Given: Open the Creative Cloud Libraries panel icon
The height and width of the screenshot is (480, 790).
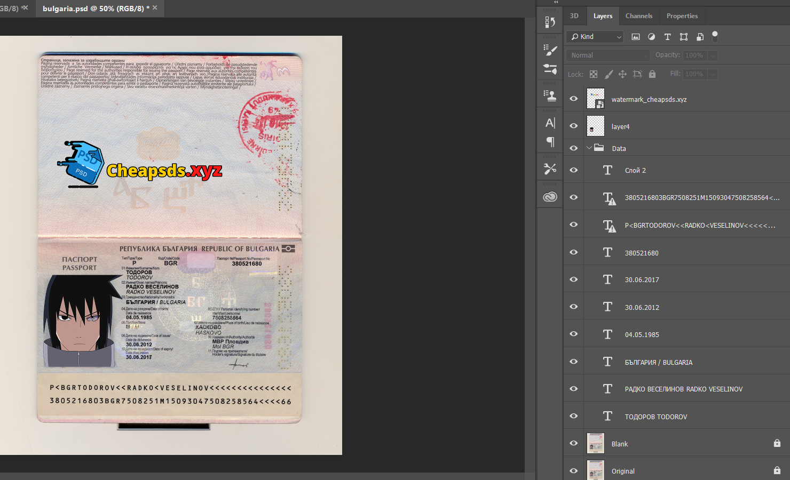Looking at the screenshot, I should coord(550,197).
